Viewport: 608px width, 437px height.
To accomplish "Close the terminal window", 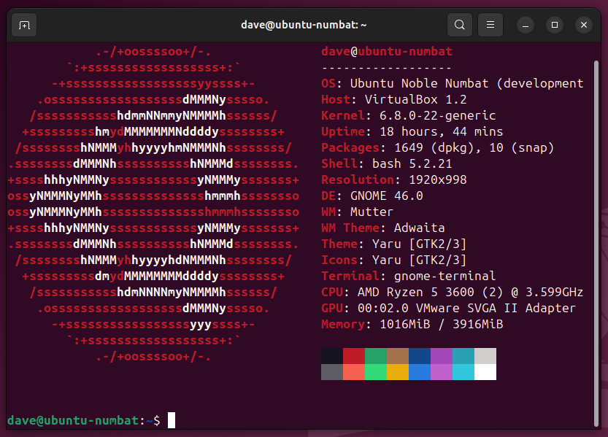I will tap(584, 26).
